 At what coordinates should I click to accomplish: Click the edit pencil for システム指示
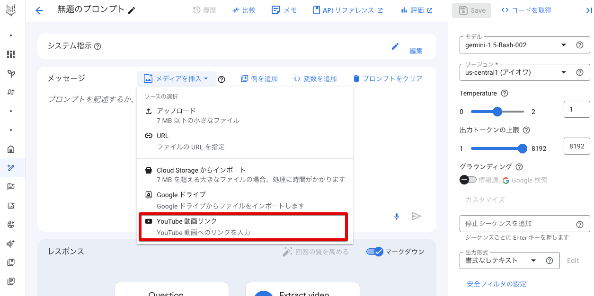(x=395, y=46)
